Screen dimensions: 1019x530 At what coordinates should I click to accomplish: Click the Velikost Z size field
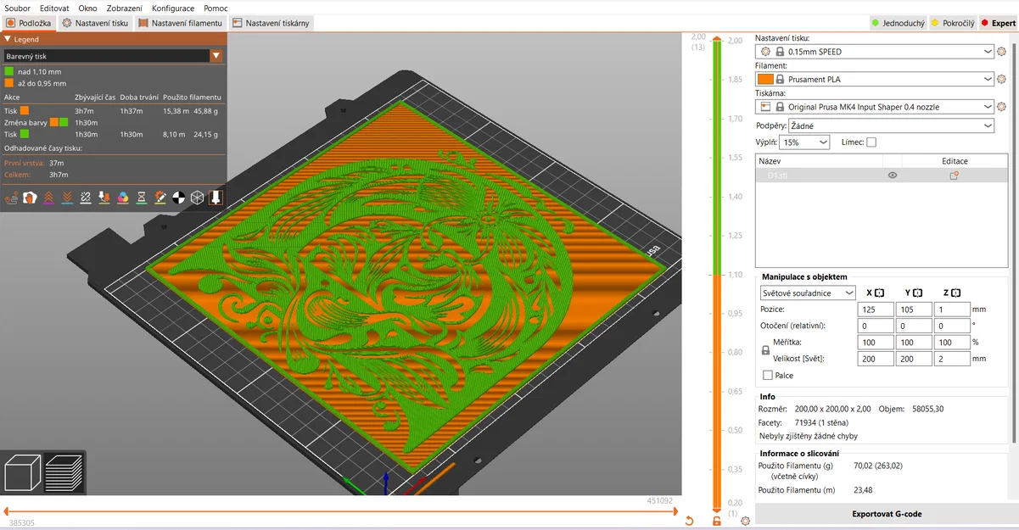click(952, 359)
